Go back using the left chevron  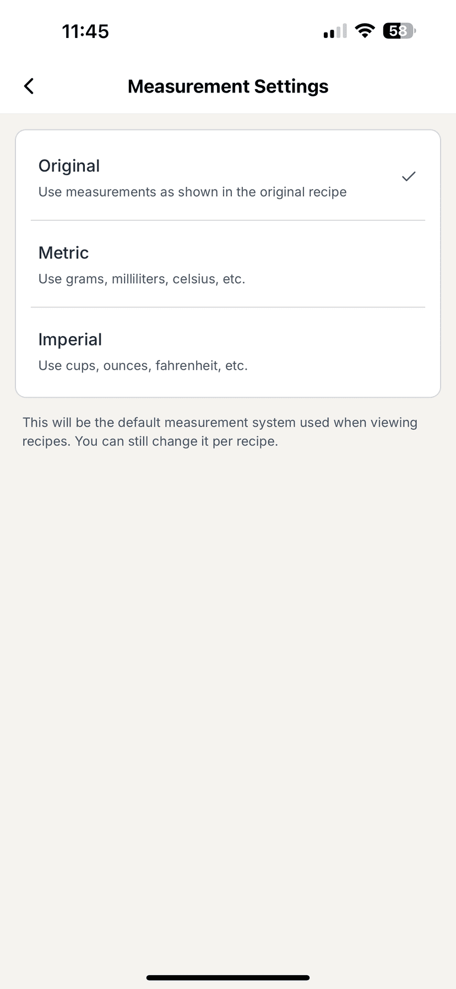pyautogui.click(x=29, y=86)
